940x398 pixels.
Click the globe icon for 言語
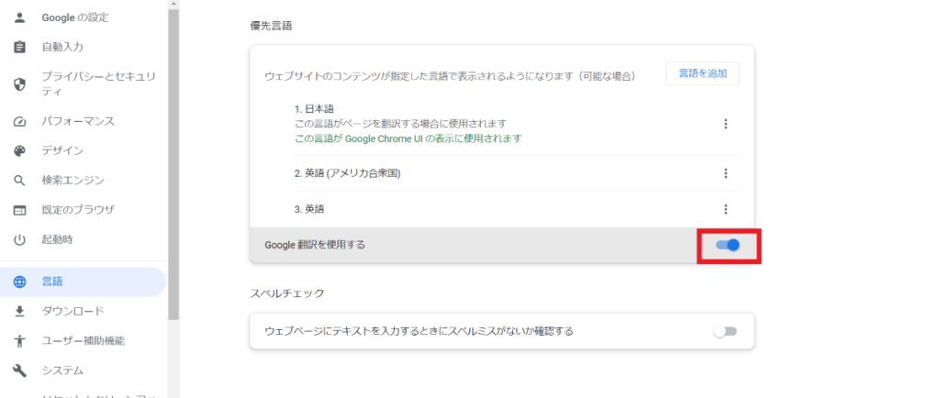pyautogui.click(x=20, y=282)
